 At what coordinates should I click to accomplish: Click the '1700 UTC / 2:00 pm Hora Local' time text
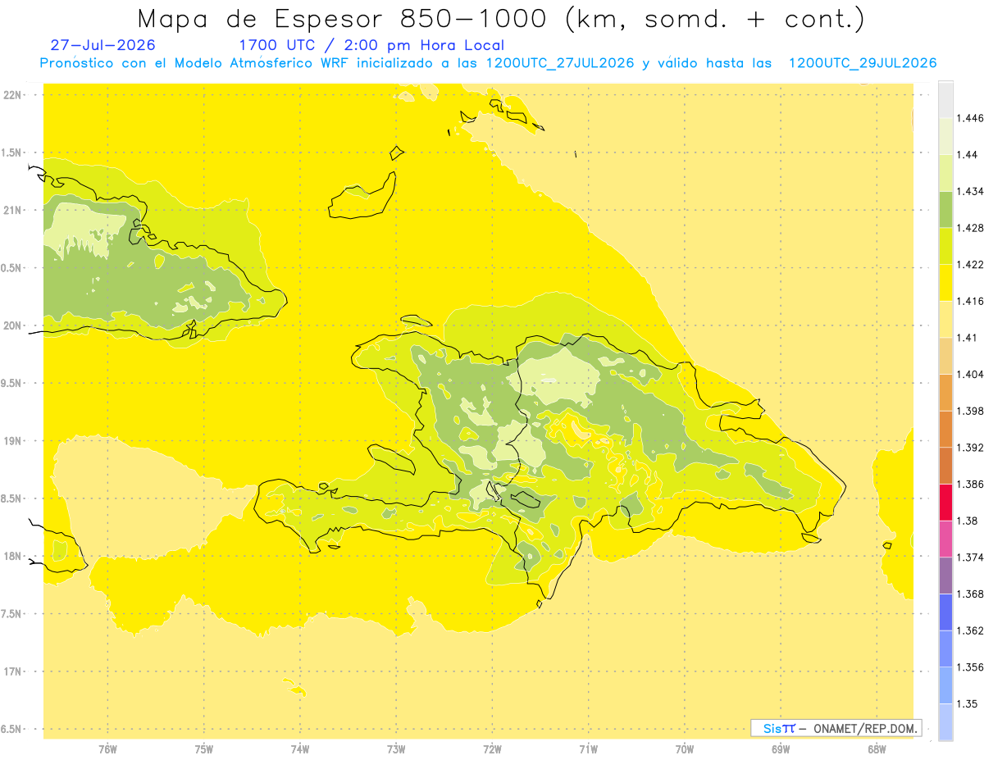click(x=371, y=45)
